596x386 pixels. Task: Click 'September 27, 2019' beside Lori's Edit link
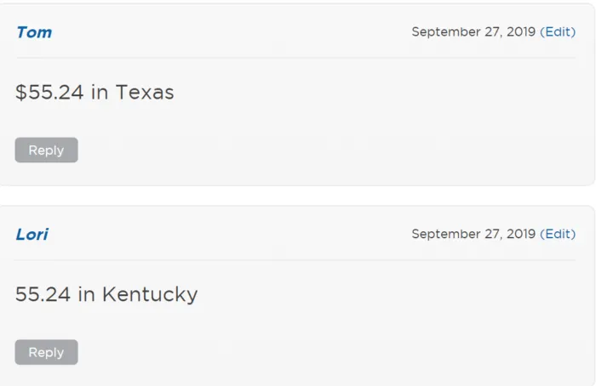coord(473,234)
